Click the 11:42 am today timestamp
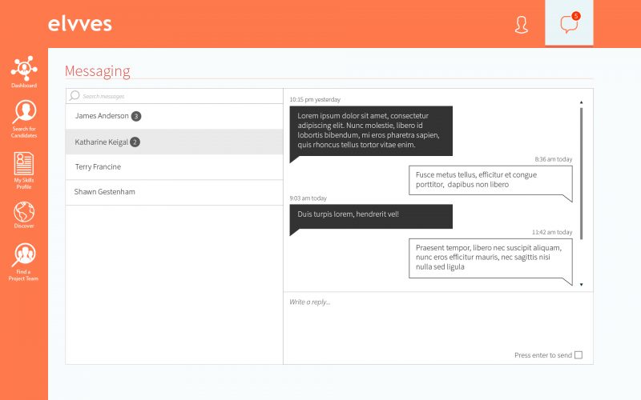 click(552, 232)
